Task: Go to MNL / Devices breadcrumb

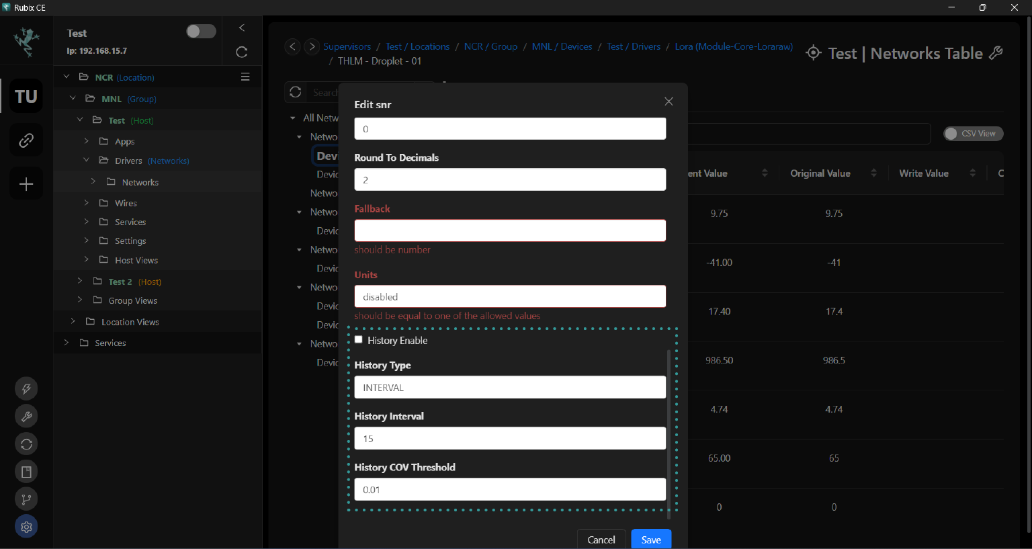Action: (x=562, y=46)
